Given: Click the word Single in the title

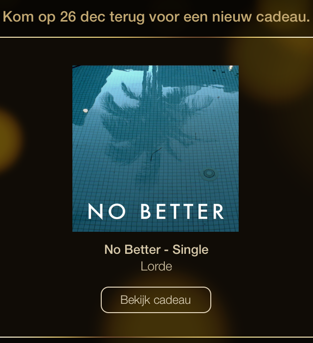Looking at the screenshot, I should pos(190,250).
